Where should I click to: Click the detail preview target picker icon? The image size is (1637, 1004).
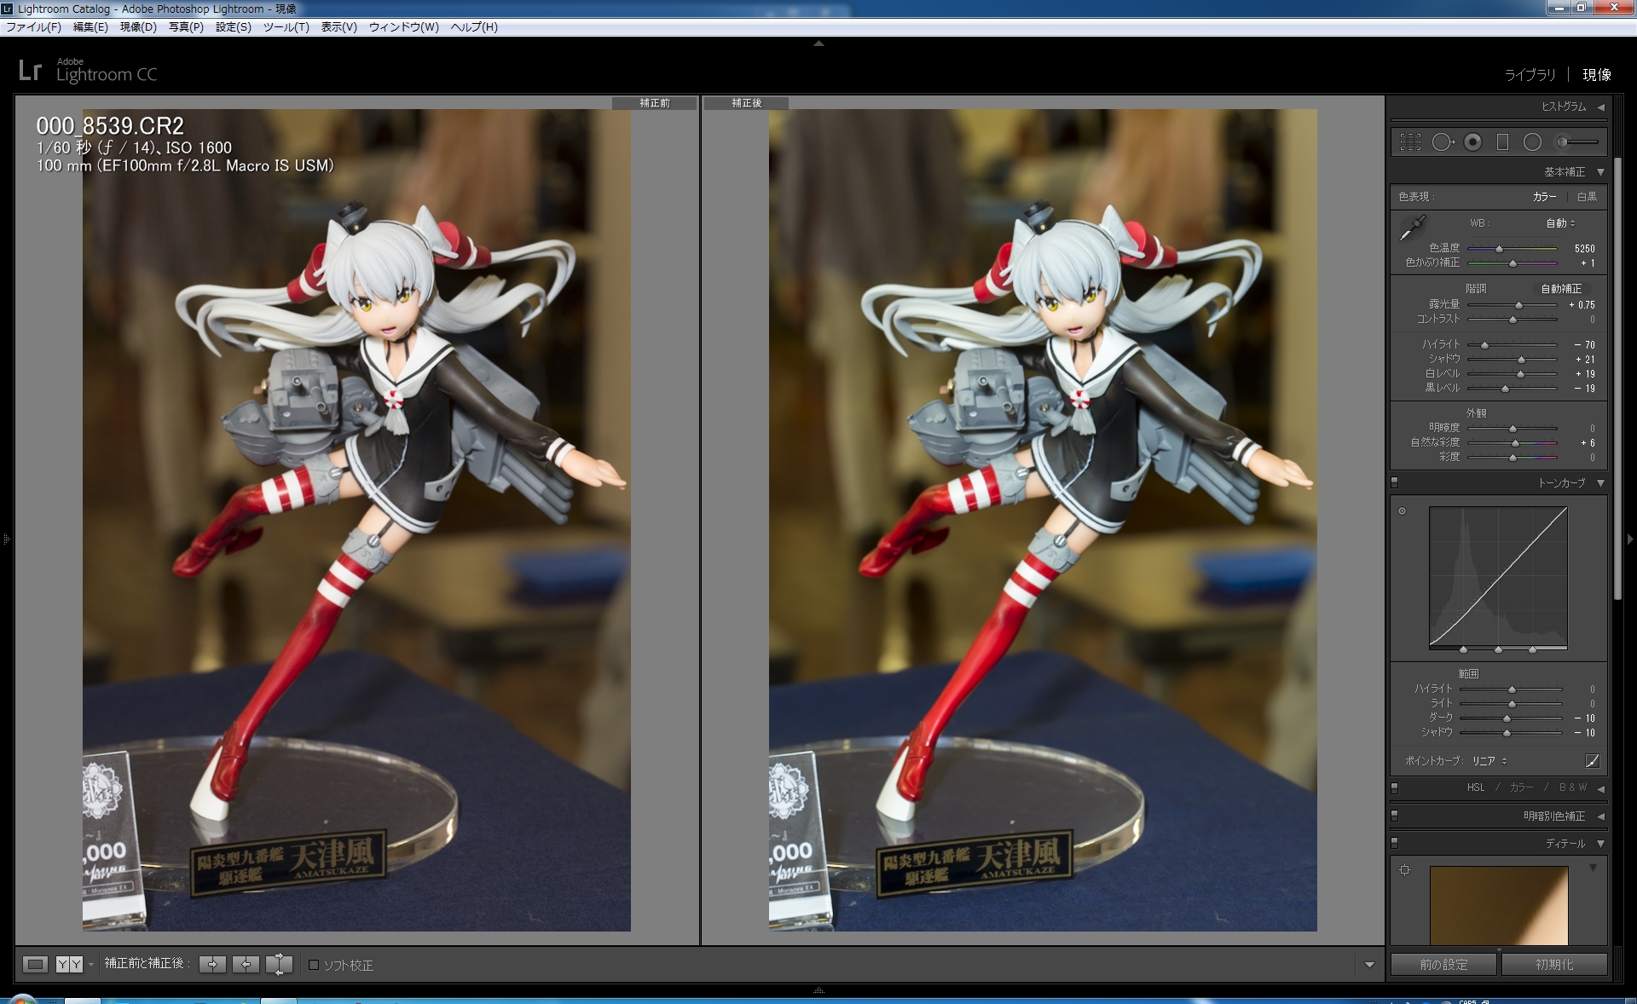(x=1405, y=870)
